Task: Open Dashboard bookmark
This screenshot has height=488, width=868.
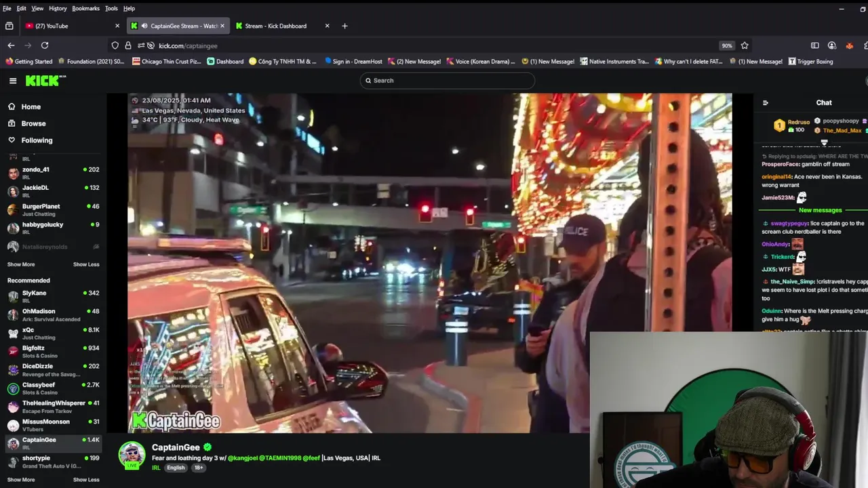Action: [x=225, y=62]
